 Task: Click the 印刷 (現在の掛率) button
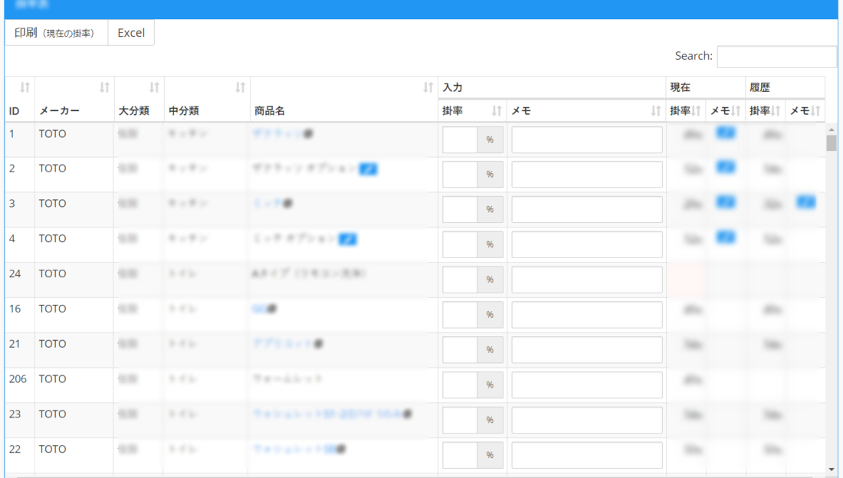(56, 33)
